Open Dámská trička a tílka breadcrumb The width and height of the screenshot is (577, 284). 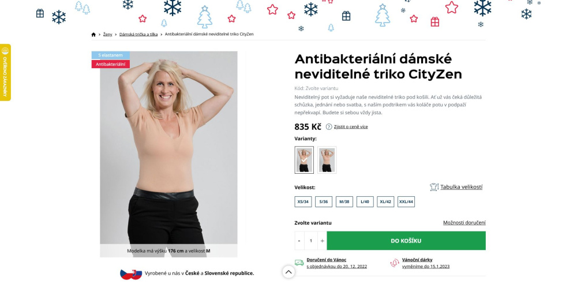coord(138,34)
